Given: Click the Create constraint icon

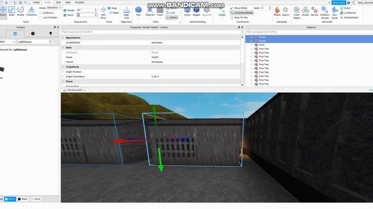Looking at the screenshot, I should tap(221, 12).
